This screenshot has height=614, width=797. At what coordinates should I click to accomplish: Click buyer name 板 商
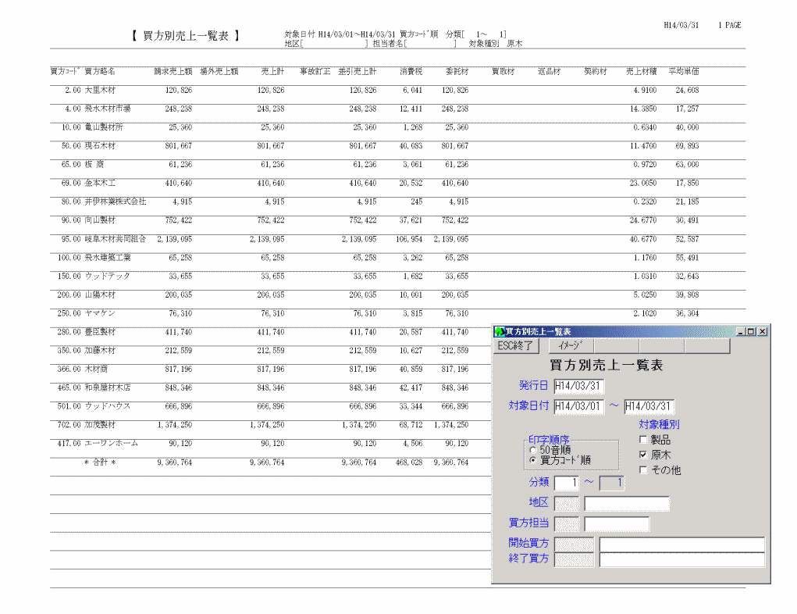[94, 164]
